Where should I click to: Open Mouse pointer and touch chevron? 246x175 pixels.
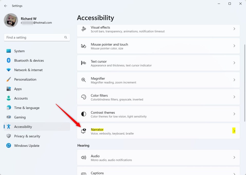(x=234, y=46)
